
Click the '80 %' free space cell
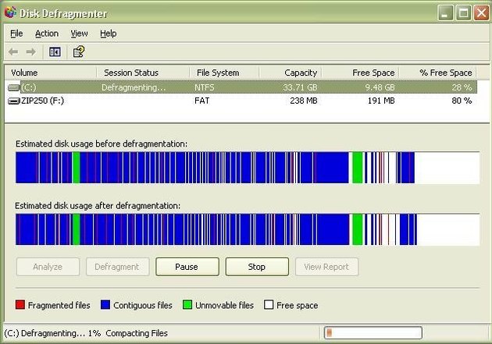click(x=462, y=101)
